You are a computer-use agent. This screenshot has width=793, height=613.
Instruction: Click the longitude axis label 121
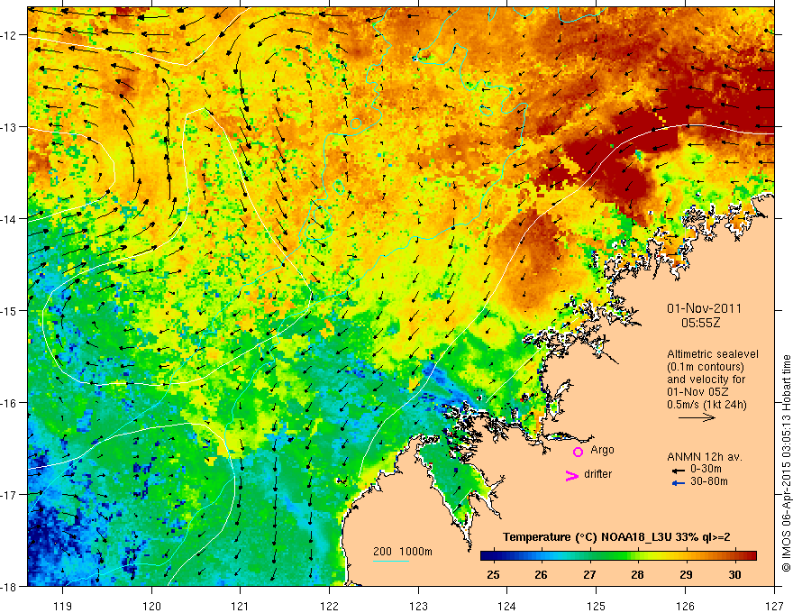click(x=241, y=606)
